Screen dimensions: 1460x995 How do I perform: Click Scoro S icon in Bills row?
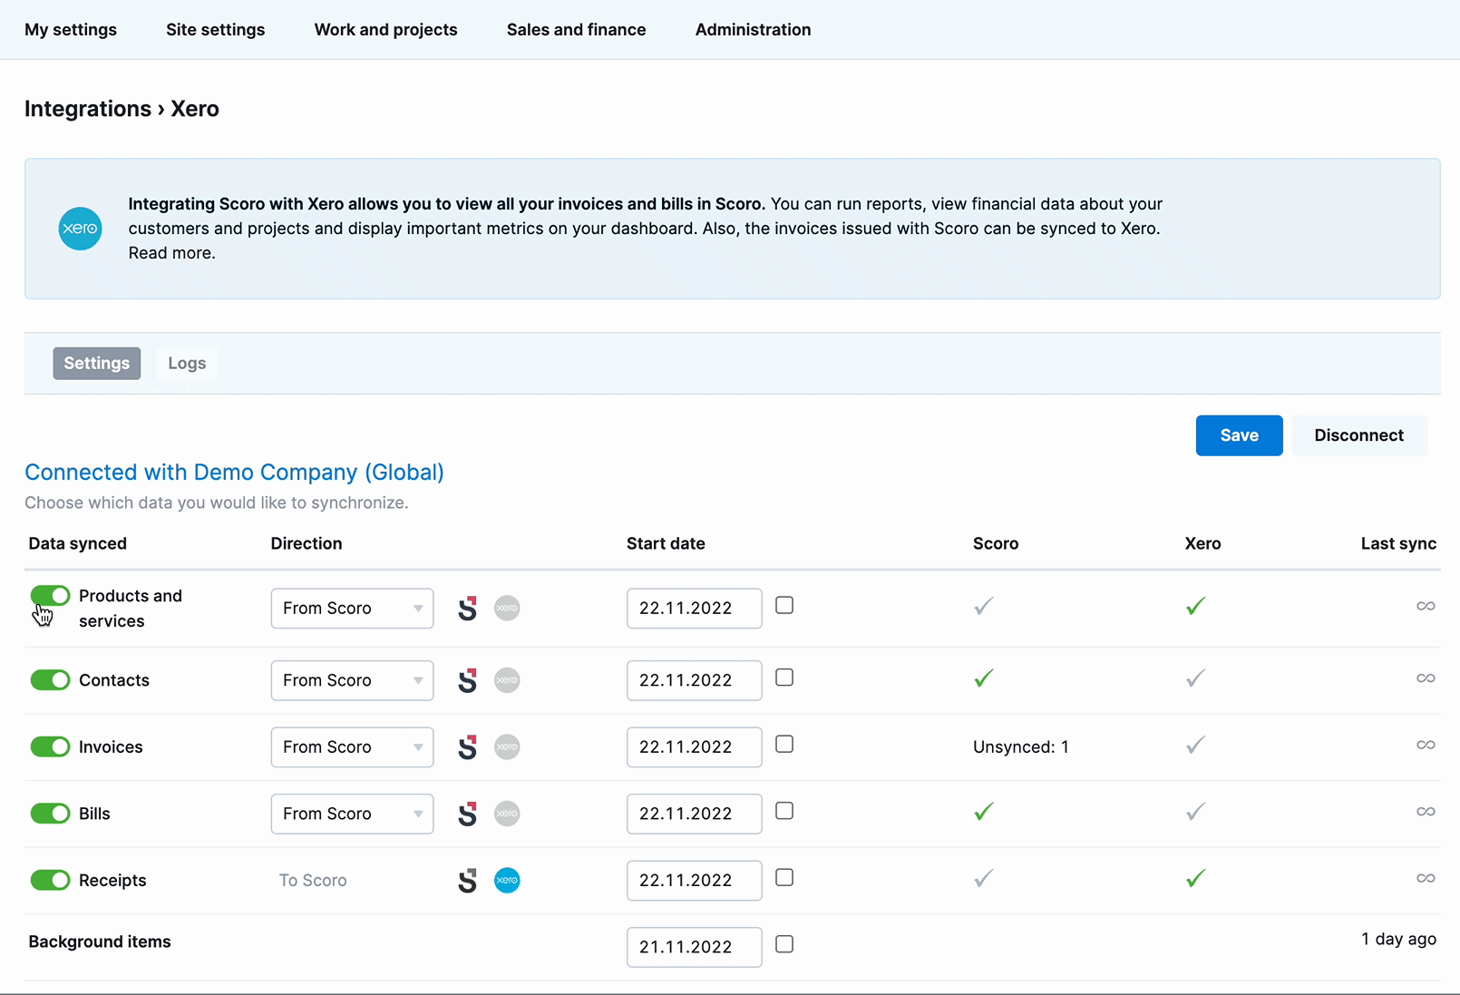click(x=467, y=814)
